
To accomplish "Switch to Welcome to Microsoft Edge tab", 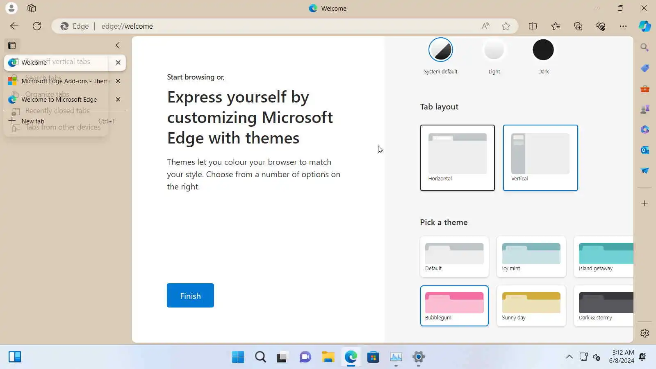I will coord(57,99).
